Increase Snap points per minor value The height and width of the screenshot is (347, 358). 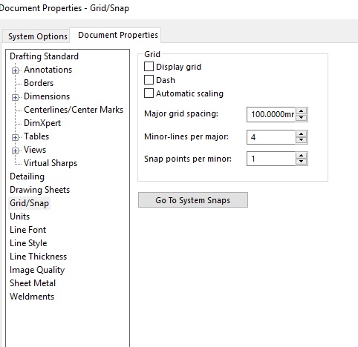[302, 156]
